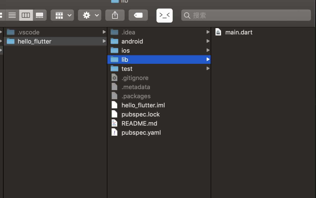
Task: Click the search field
Action: click(x=246, y=15)
